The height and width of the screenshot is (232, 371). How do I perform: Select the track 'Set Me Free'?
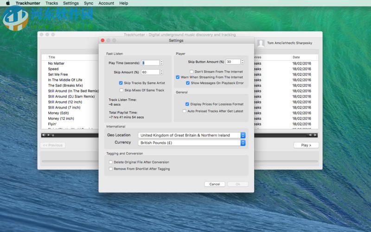(58, 74)
